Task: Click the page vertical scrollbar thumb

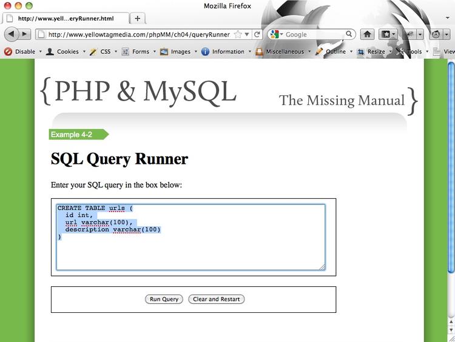Action: (x=451, y=167)
